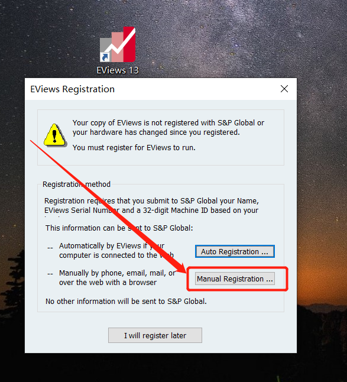Click "This information can be sent to S&P Global" text
The image size is (347, 382).
tap(119, 228)
